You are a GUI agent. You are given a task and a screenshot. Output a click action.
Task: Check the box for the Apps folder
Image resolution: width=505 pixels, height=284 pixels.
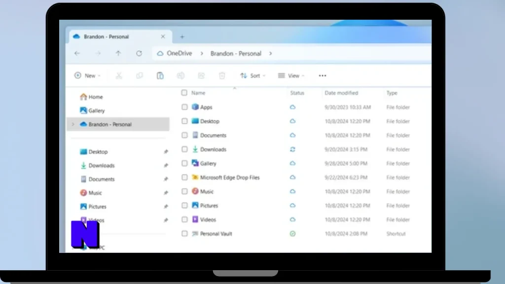184,107
